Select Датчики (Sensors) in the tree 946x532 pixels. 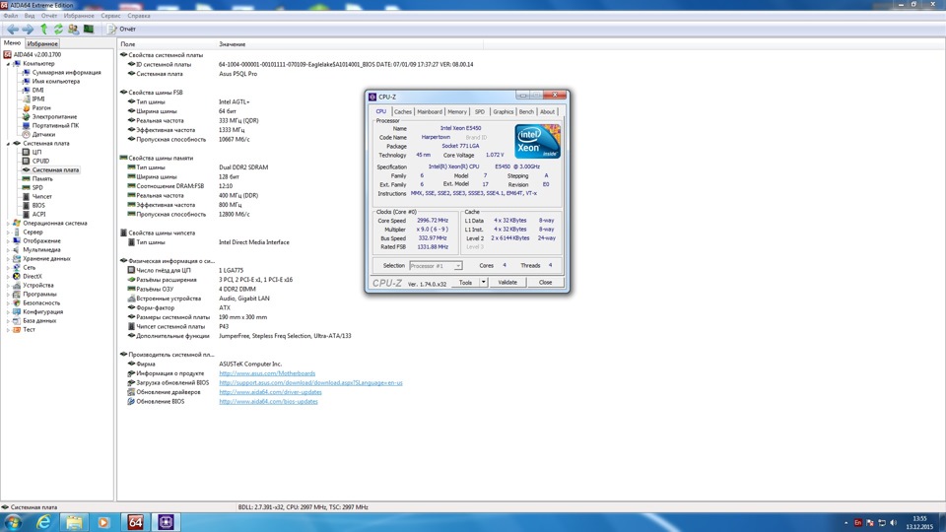click(x=43, y=134)
